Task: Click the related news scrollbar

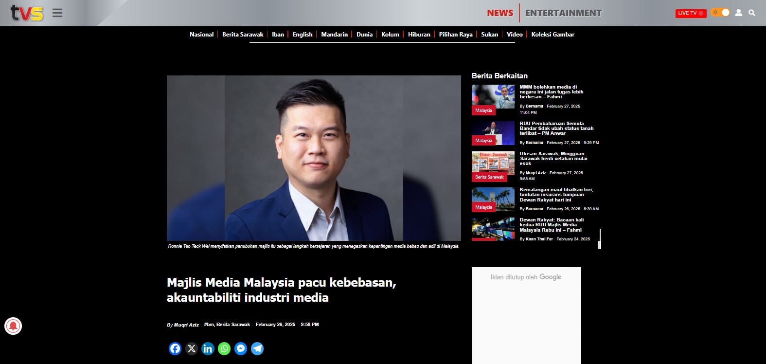Action: (x=600, y=238)
